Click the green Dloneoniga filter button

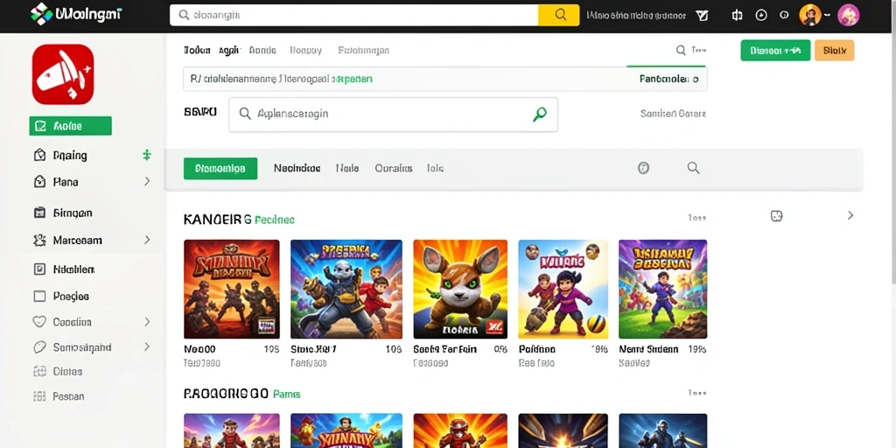(220, 169)
